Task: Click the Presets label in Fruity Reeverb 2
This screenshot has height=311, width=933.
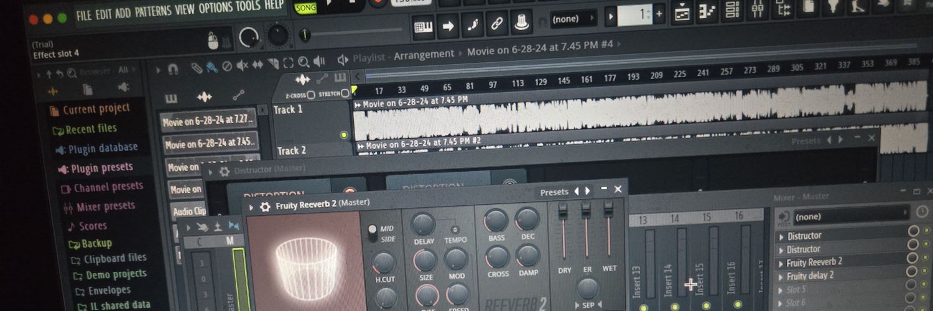Action: click(x=554, y=192)
